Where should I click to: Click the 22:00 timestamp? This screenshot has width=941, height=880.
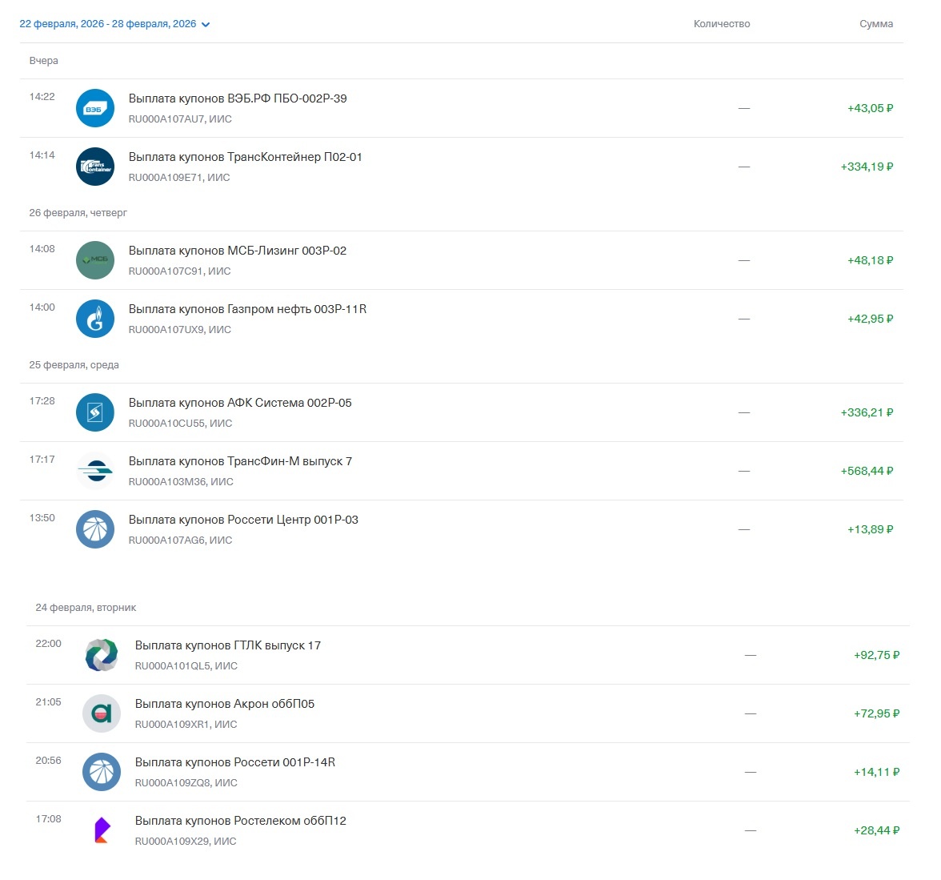49,643
